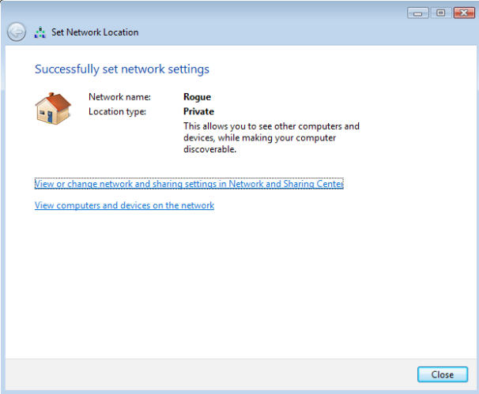Click the "Set Network Location" title text
Viewport: 479px width, 394px height.
click(95, 32)
